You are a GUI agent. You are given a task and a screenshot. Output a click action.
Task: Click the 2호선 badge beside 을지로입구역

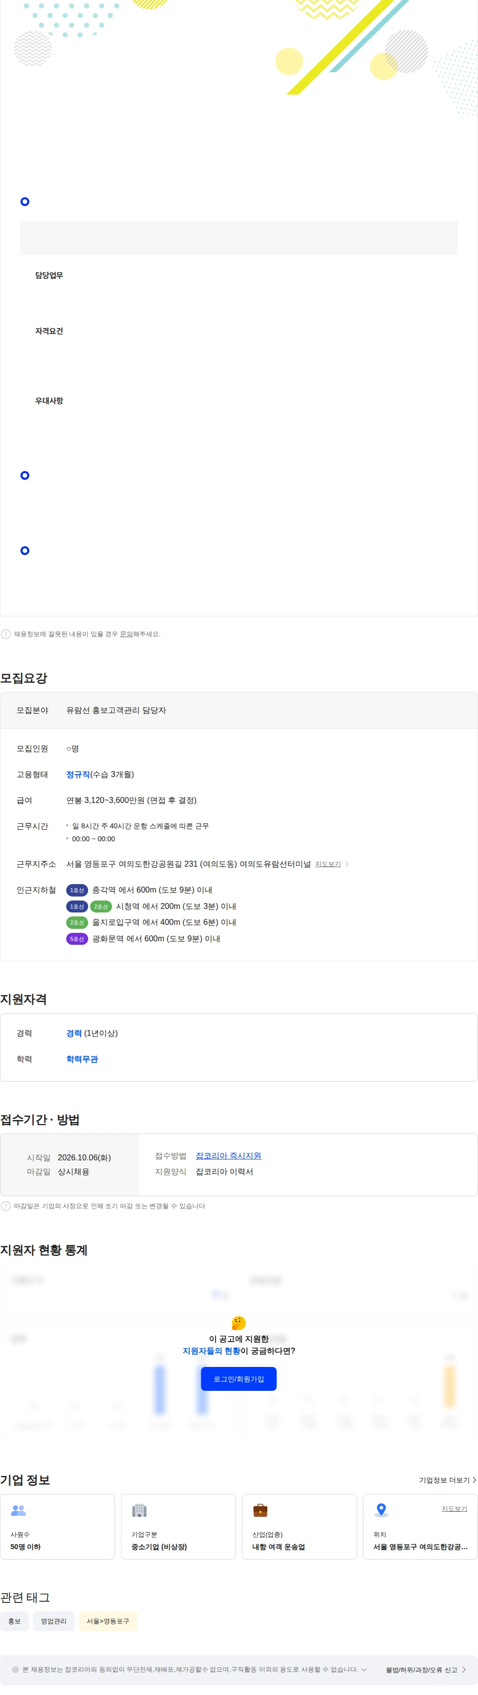click(77, 923)
